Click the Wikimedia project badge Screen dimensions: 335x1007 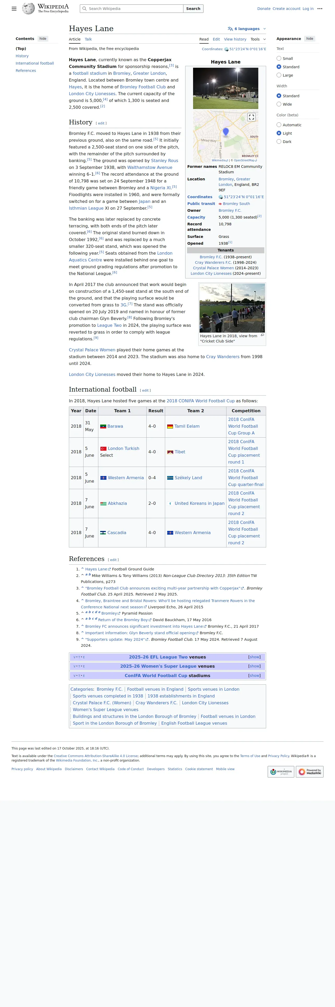pos(281,772)
